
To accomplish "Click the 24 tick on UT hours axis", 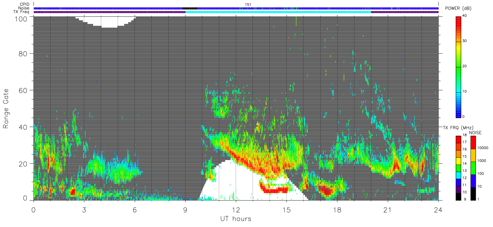I will 438,209.
